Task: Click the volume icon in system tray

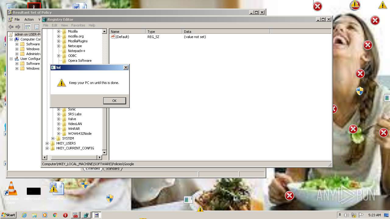Action: click(346, 215)
